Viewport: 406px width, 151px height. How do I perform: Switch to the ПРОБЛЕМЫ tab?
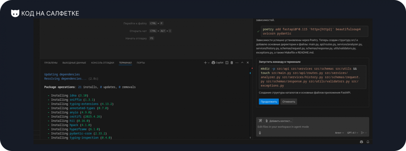pyautogui.click(x=51, y=63)
